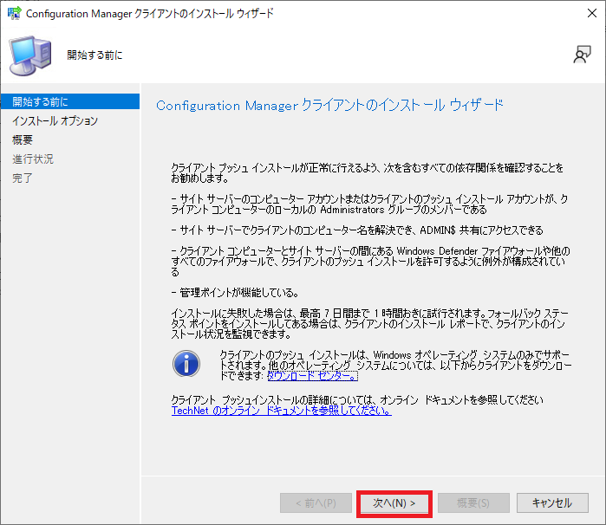This screenshot has height=525, width=606.
Task: Open the ダウンロード センター link
Action: click(x=312, y=377)
